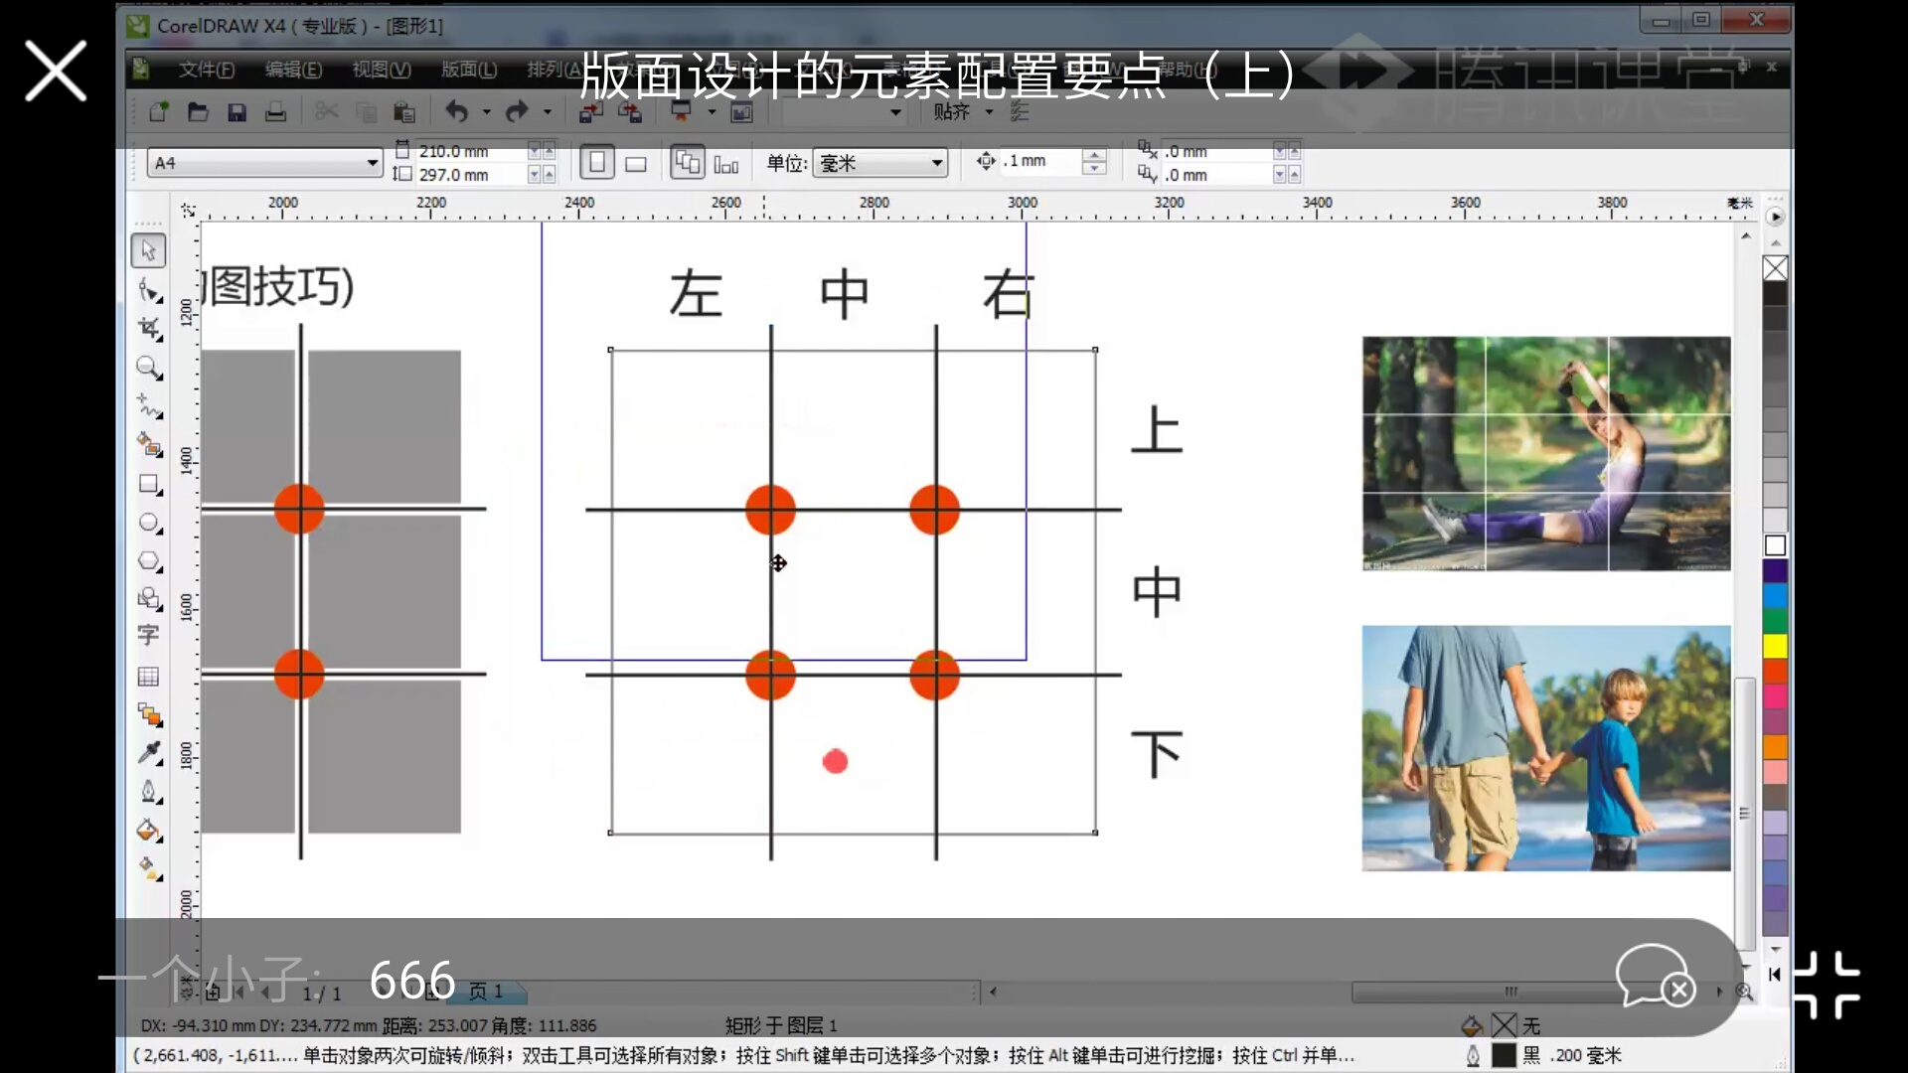
Task: Select the Smart Fill tool
Action: click(149, 445)
